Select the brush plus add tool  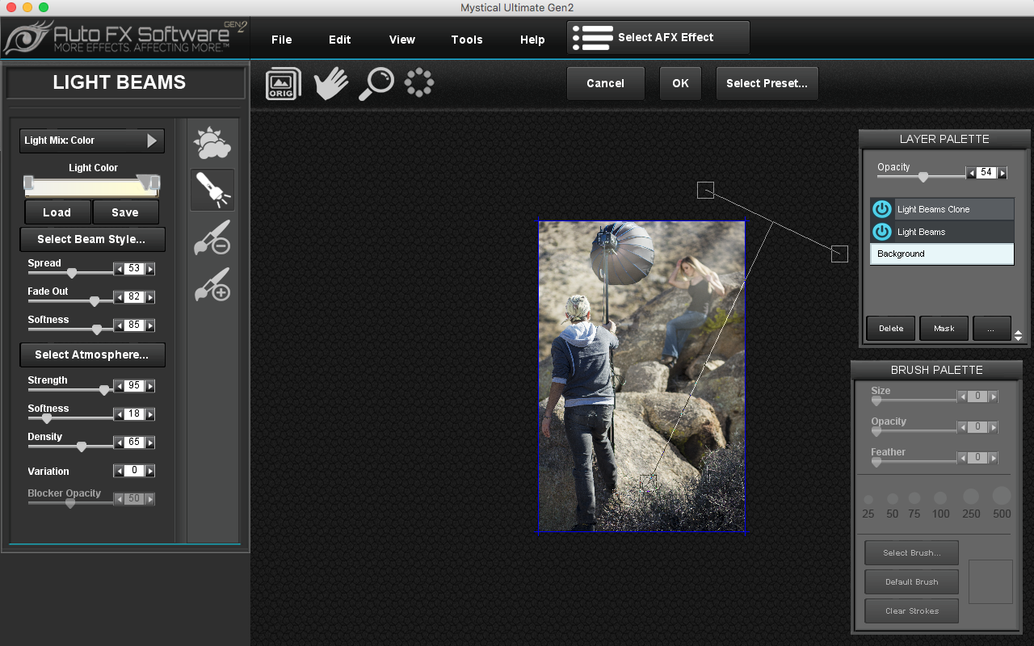click(212, 285)
